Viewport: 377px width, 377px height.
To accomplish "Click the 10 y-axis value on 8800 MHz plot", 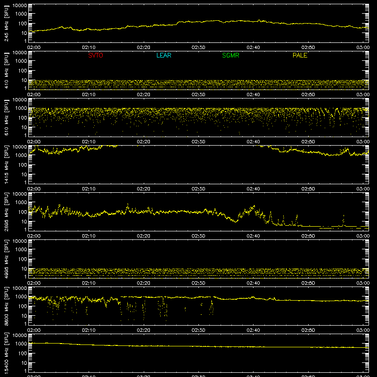I will 25,316.
